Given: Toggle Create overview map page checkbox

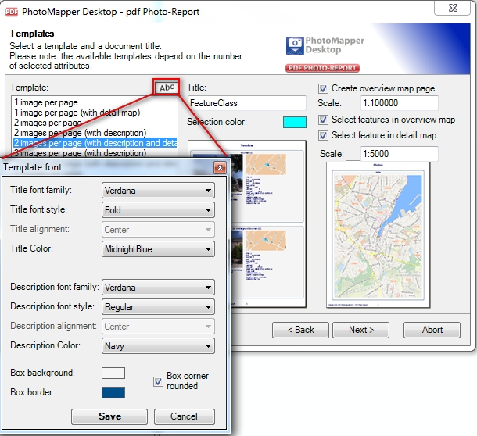Looking at the screenshot, I should [324, 88].
